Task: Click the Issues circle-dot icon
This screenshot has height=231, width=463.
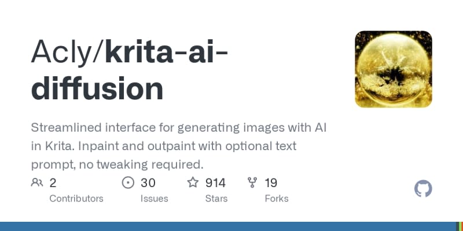Action: coord(128,183)
